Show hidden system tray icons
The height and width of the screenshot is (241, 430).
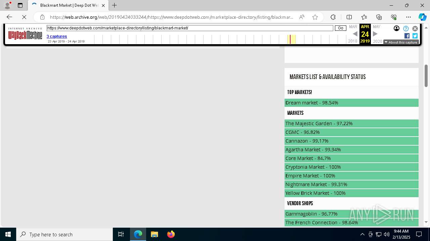pyautogui.click(x=362, y=234)
